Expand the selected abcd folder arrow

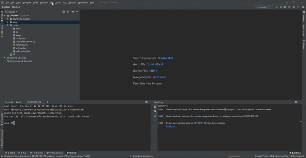click(x=7, y=22)
